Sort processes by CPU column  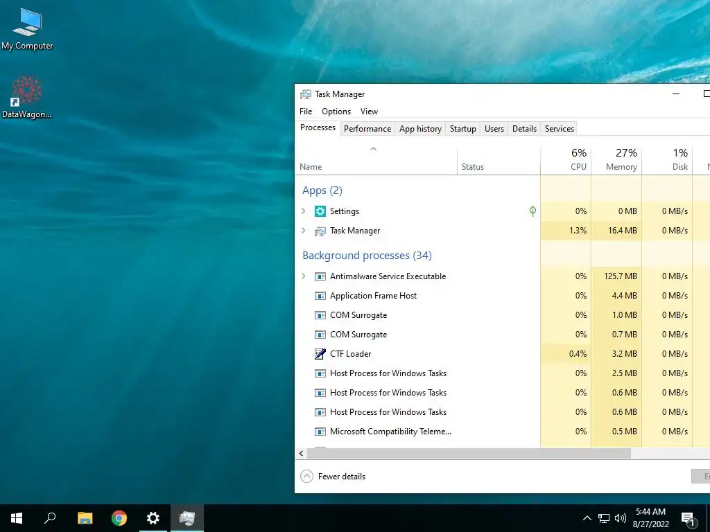click(566, 161)
